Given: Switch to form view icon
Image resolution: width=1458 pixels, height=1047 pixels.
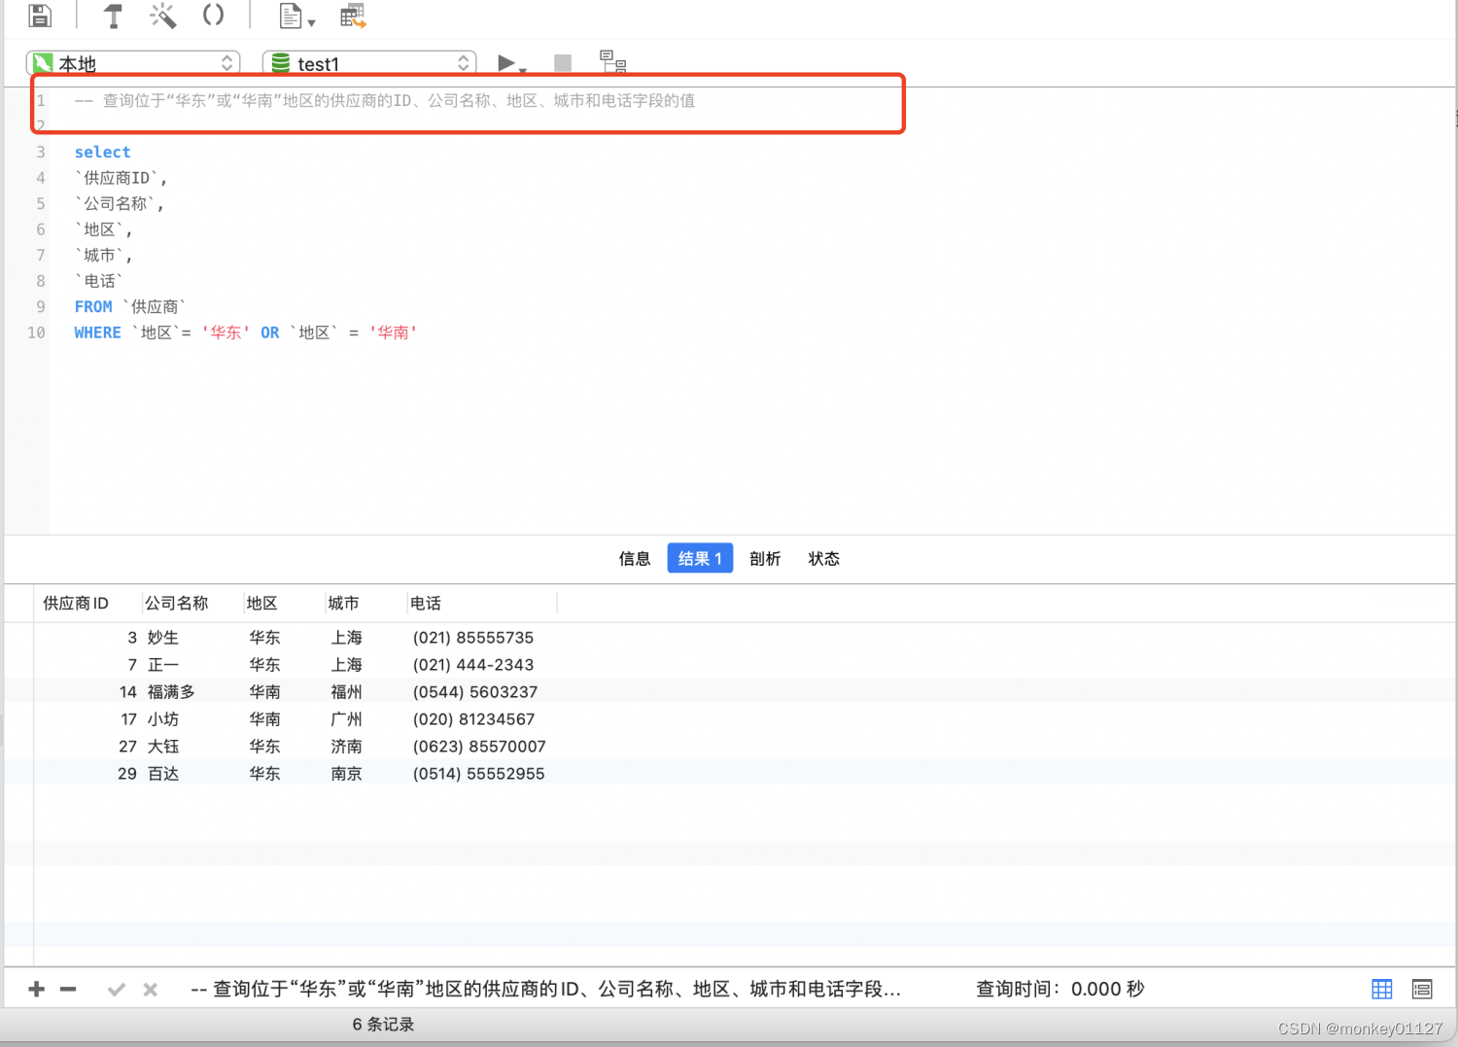Looking at the screenshot, I should (1422, 990).
